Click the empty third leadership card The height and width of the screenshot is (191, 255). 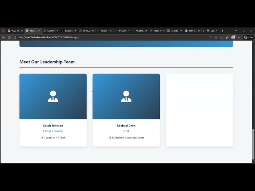coord(199,110)
